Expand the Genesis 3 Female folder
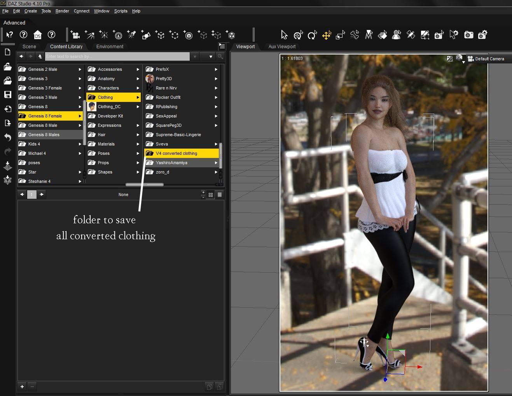 80,88
